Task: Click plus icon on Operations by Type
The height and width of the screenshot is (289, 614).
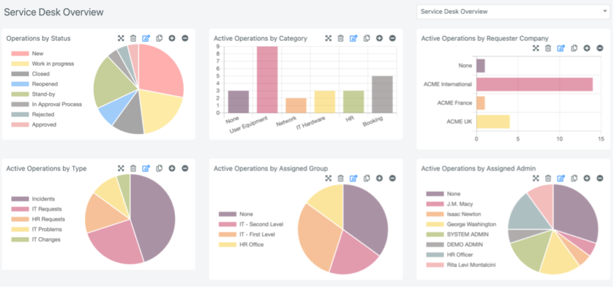Action: [x=172, y=168]
